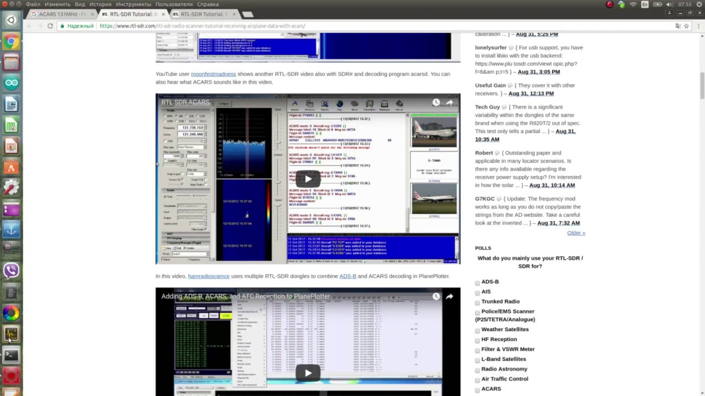Open the anchor icon app in dock
This screenshot has height=396, width=705.
tap(11, 229)
